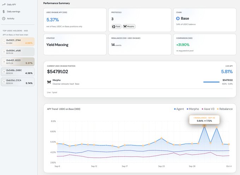This screenshot has height=175, width=240.
Task: Click the +31.90% comparison value
Action: [183, 45]
